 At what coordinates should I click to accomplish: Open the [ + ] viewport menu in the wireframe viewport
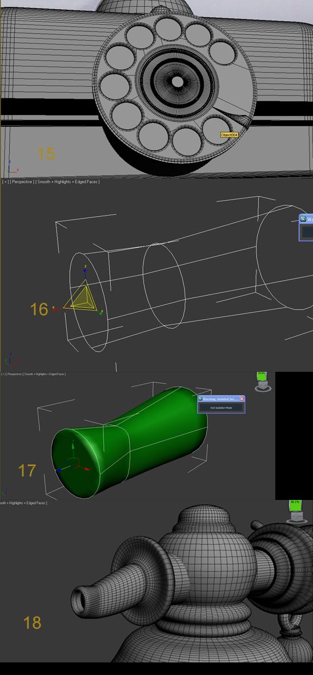(x=5, y=182)
